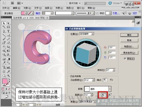Open the 对象 menu
Screen dimensions: 142x107
click(27, 8)
